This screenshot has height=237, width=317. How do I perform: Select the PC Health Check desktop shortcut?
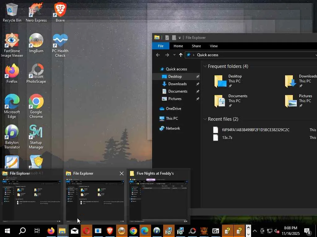[x=60, y=45]
